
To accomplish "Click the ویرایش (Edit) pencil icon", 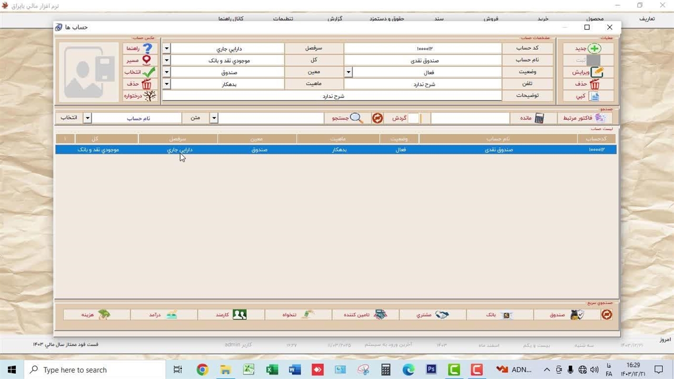I will pyautogui.click(x=596, y=72).
